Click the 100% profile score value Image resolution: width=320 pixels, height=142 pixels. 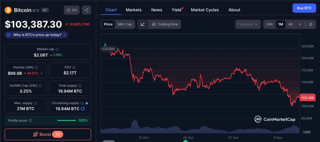83,121
